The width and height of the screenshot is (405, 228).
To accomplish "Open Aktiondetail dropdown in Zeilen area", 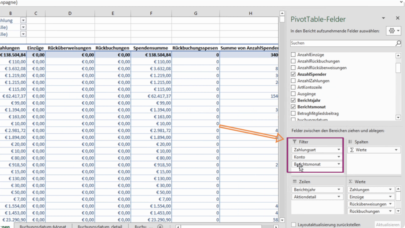I will [339, 197].
